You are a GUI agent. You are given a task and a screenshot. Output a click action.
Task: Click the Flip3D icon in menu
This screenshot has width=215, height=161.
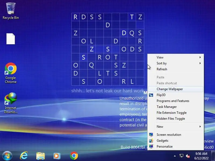pyautogui.click(x=151, y=95)
